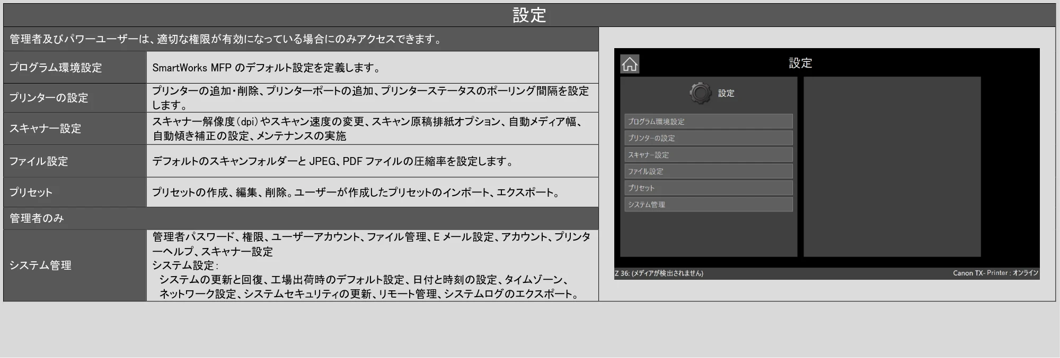Click the 設定 heading at page top
Screen dimensions: 1060x358
(x=529, y=15)
